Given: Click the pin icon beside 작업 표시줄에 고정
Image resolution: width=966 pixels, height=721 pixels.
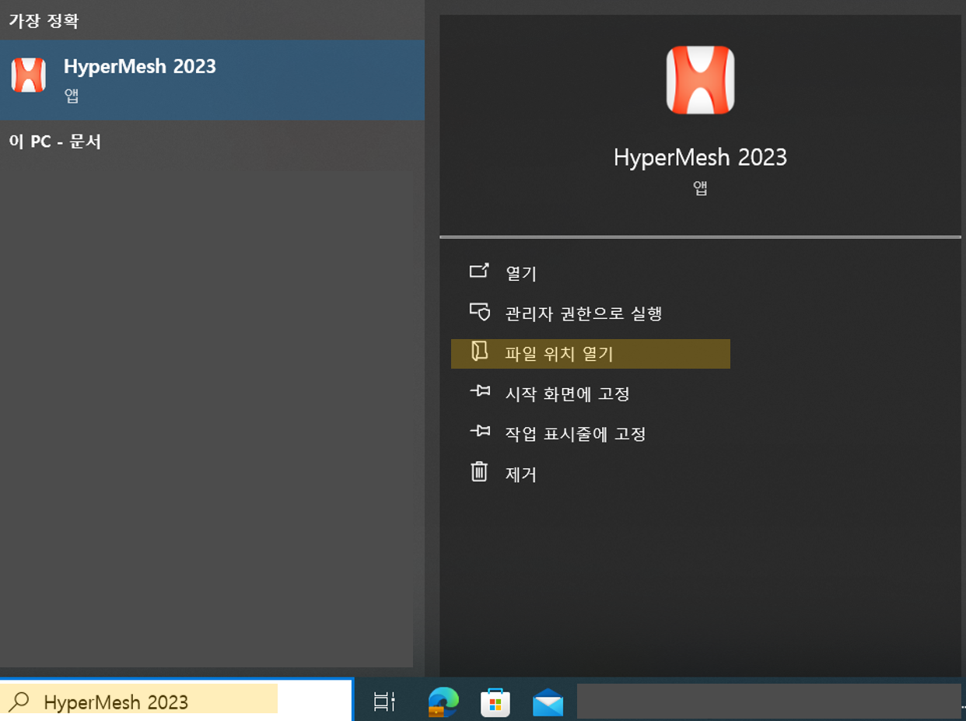Looking at the screenshot, I should 480,431.
